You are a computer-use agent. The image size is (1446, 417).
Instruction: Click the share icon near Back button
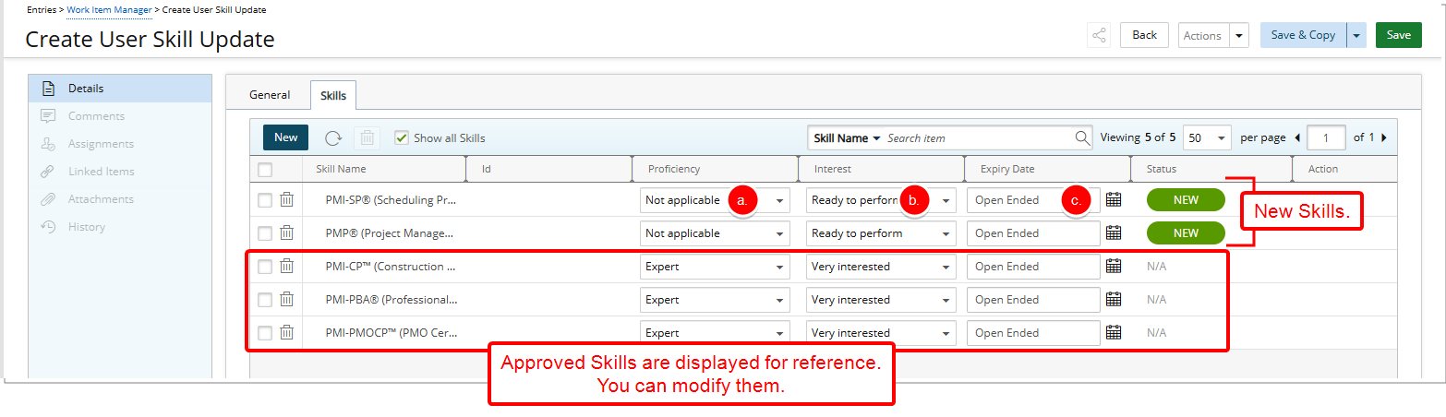pos(1099,35)
